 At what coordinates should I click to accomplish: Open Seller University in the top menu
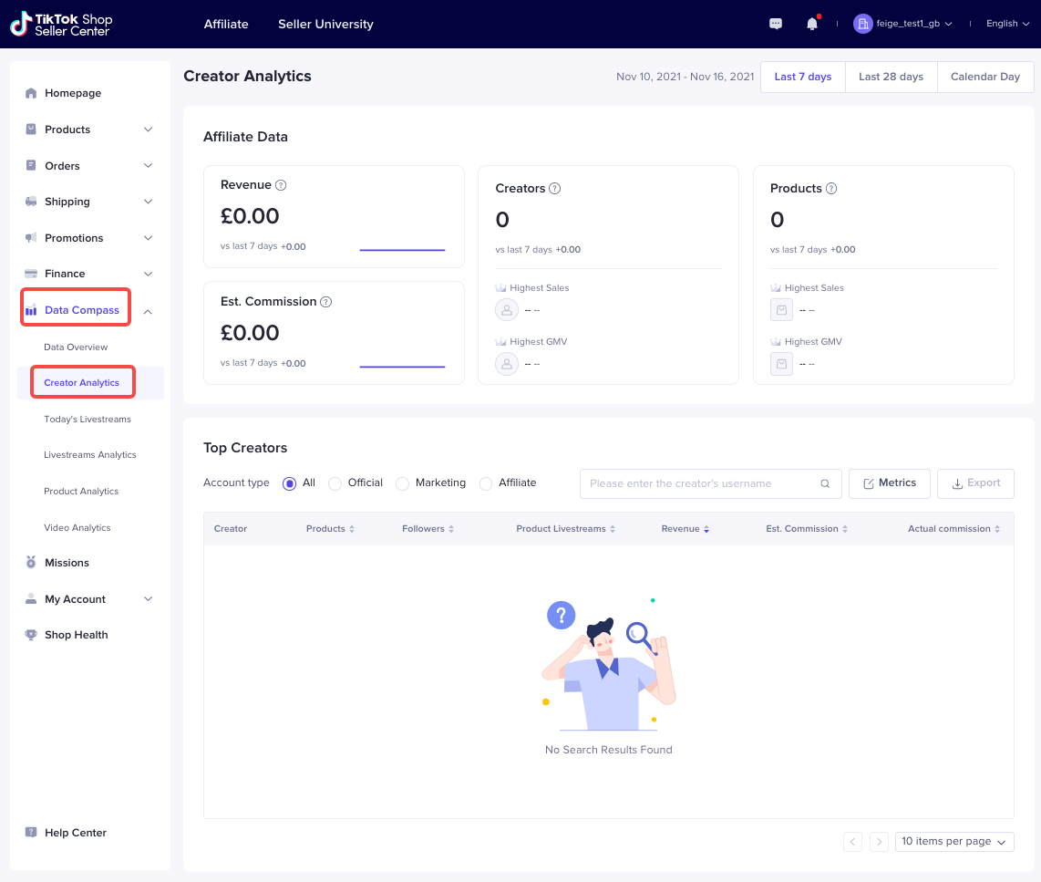point(325,24)
